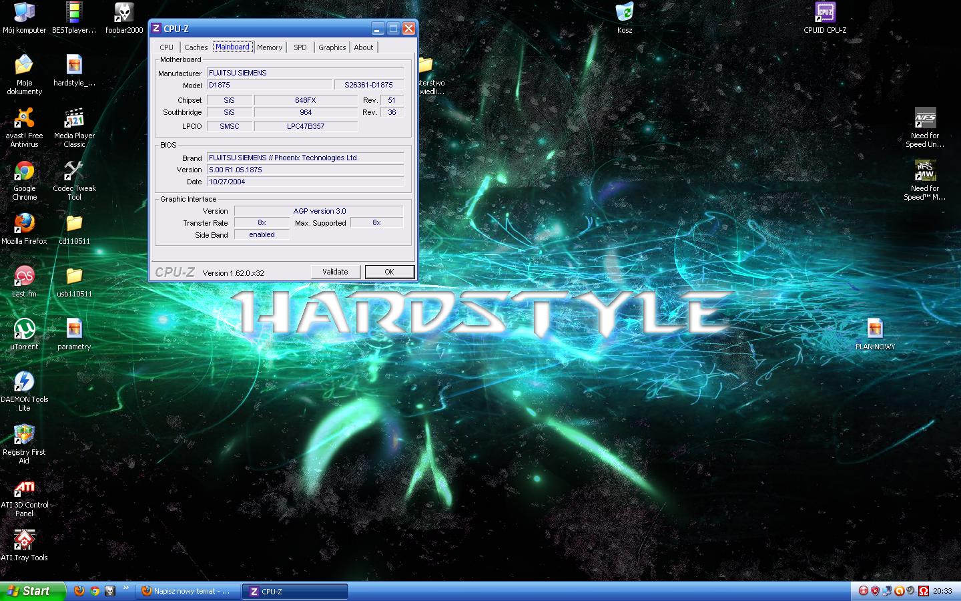Select Need for Speed Underground shortcut

tap(925, 119)
